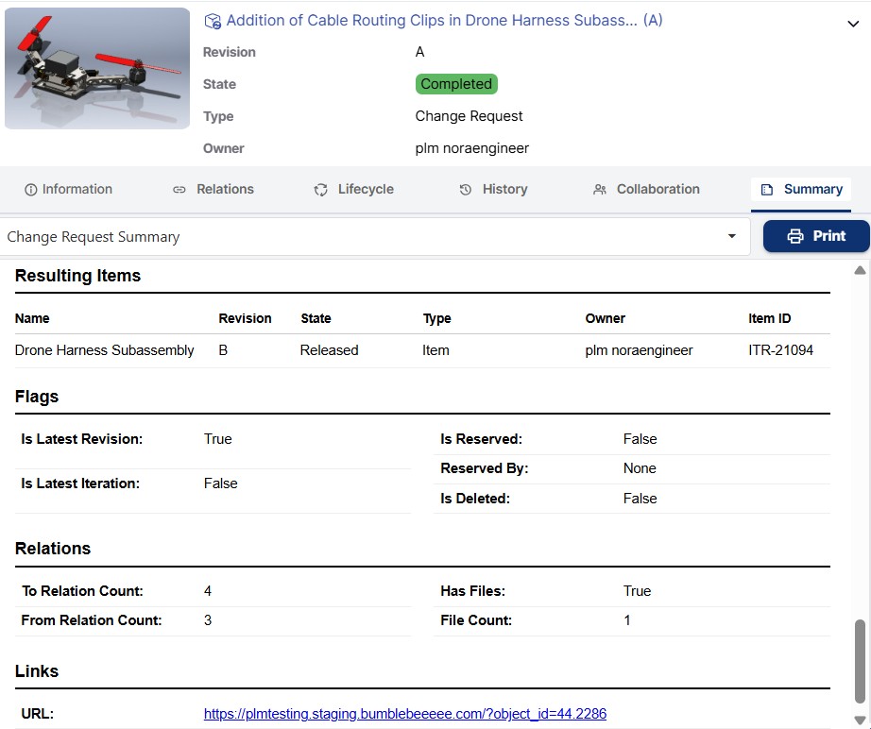The height and width of the screenshot is (729, 871).
Task: Click the green Completed state badge
Action: coord(456,84)
